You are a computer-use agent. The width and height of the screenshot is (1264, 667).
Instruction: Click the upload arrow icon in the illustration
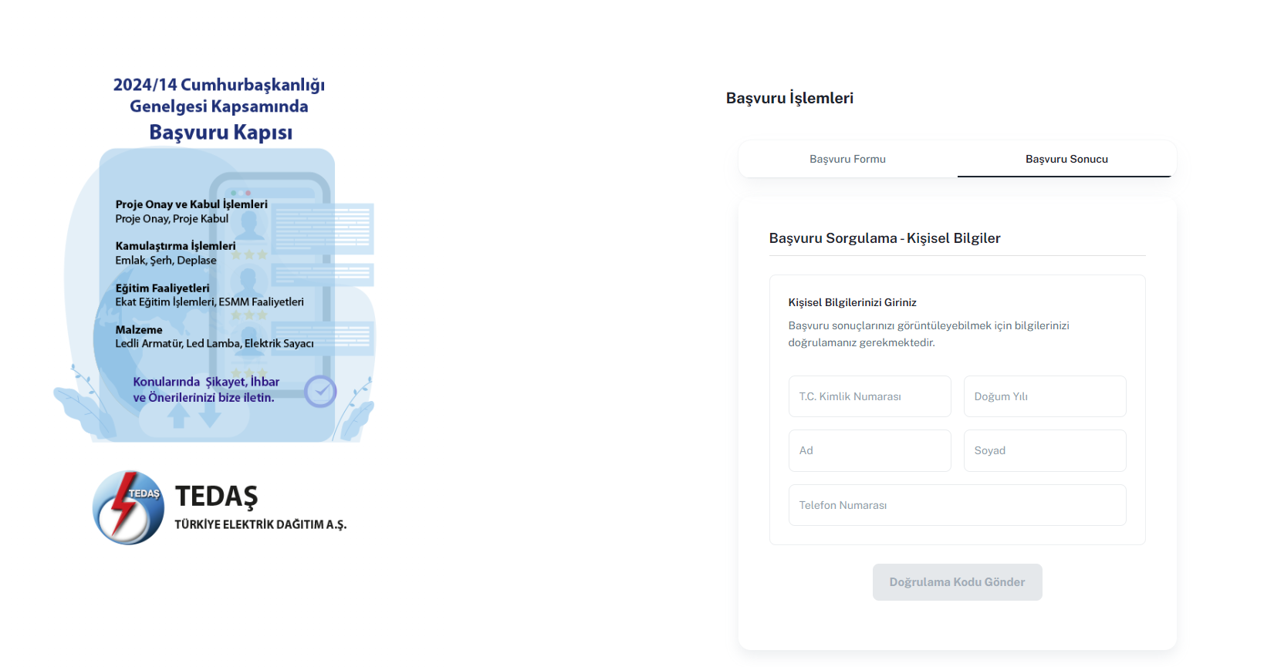[179, 417]
